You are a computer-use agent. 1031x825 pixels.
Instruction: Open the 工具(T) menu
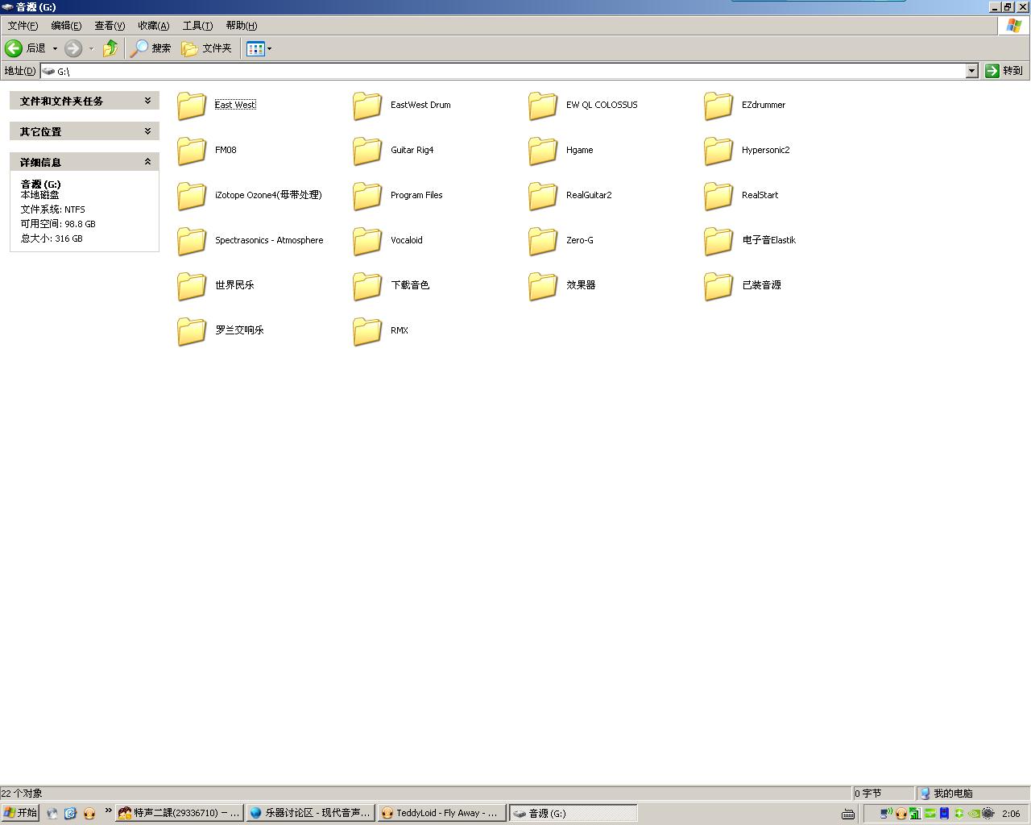point(197,26)
